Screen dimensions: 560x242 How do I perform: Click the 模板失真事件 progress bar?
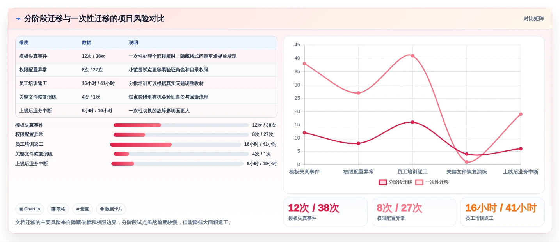[x=181, y=125]
